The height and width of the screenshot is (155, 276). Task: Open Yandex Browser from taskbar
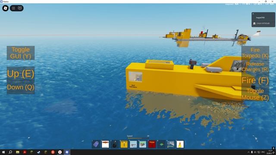[x=60, y=152]
